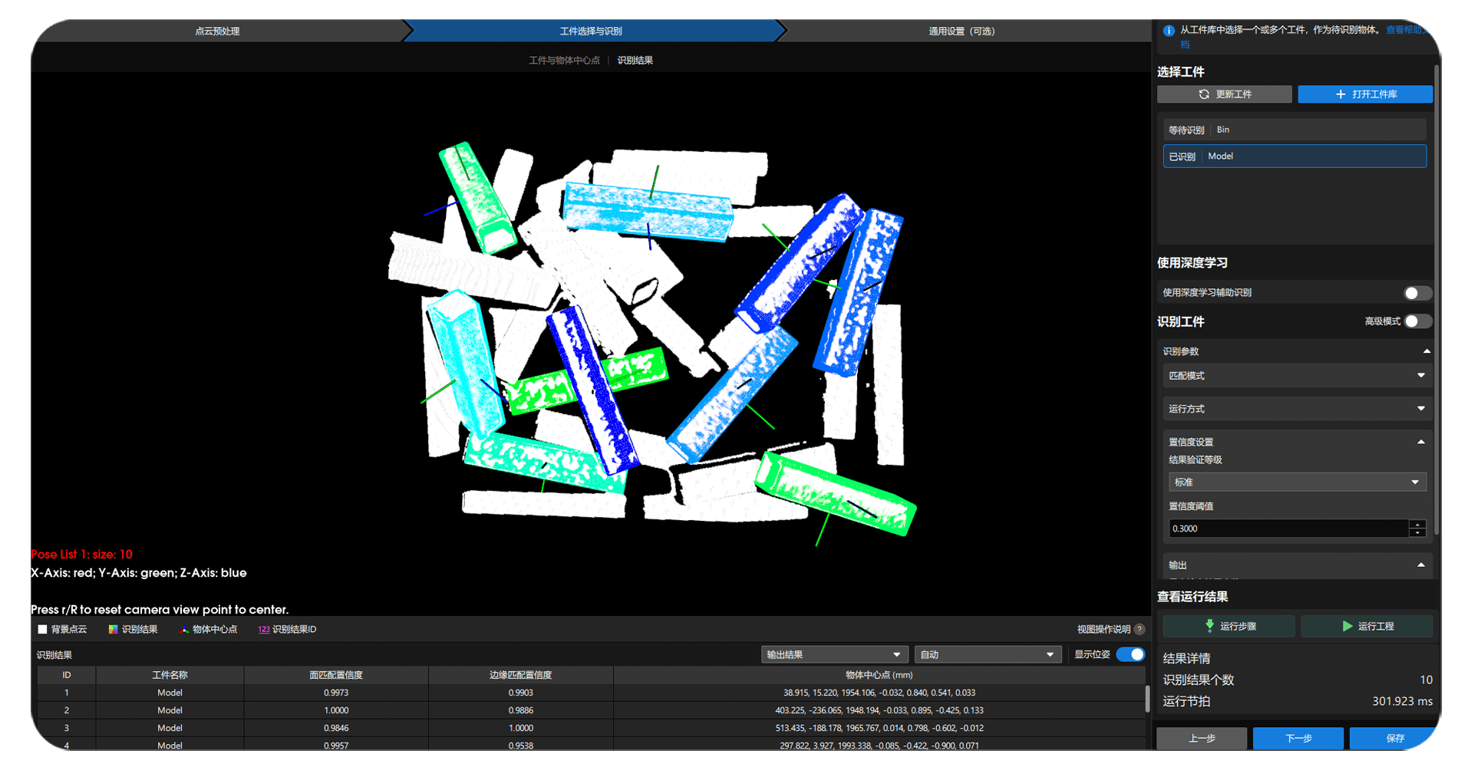
Task: Click the 识别结果 colored-square legend icon
Action: coord(113,630)
